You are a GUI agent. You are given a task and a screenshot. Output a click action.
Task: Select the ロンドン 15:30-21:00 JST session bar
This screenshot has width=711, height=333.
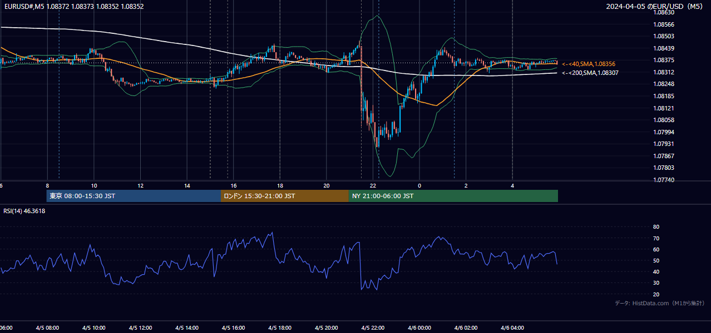pyautogui.click(x=285, y=196)
